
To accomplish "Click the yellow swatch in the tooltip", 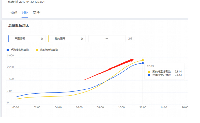I will coord(149,72).
